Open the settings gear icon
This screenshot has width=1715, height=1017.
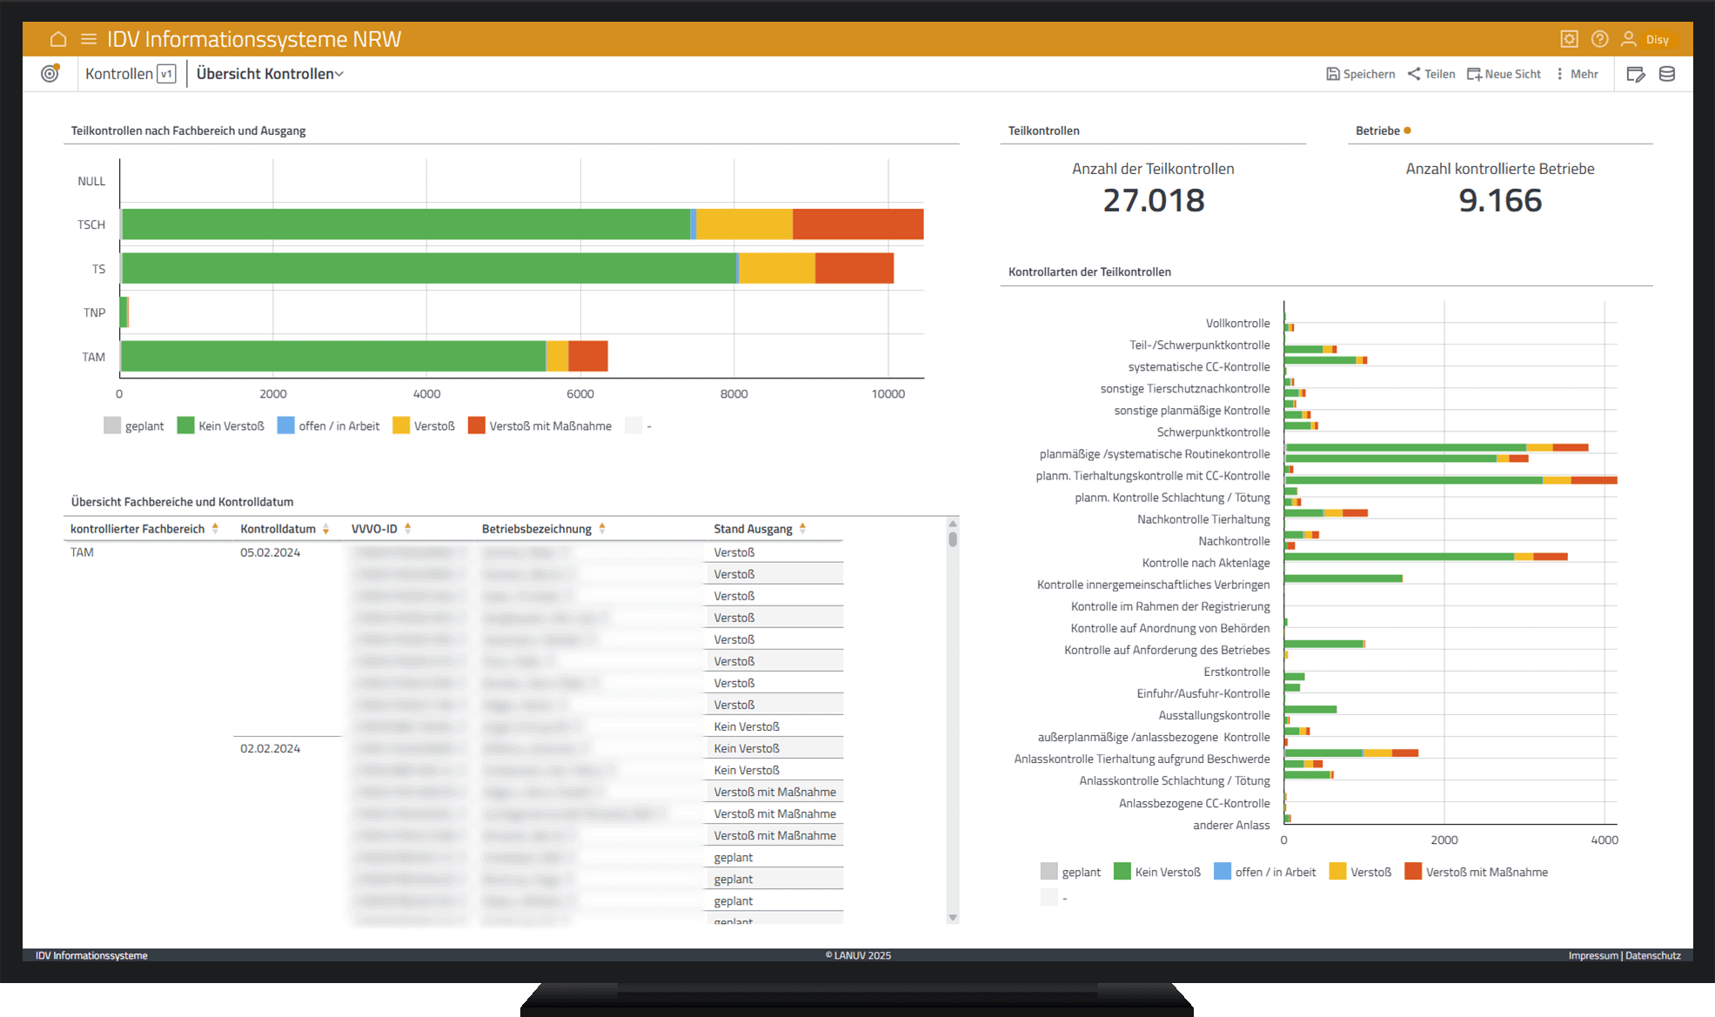pyautogui.click(x=1569, y=39)
